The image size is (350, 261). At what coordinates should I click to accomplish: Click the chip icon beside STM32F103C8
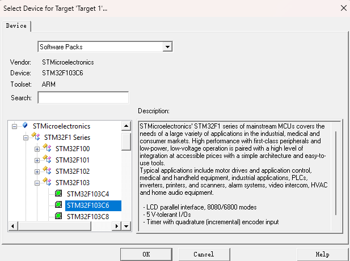58,216
